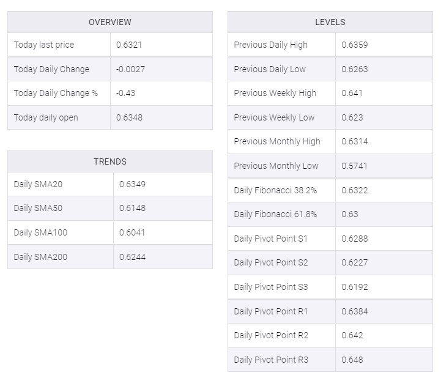Click the Previous Weekly High label
This screenshot has width=441, height=378.
(275, 93)
